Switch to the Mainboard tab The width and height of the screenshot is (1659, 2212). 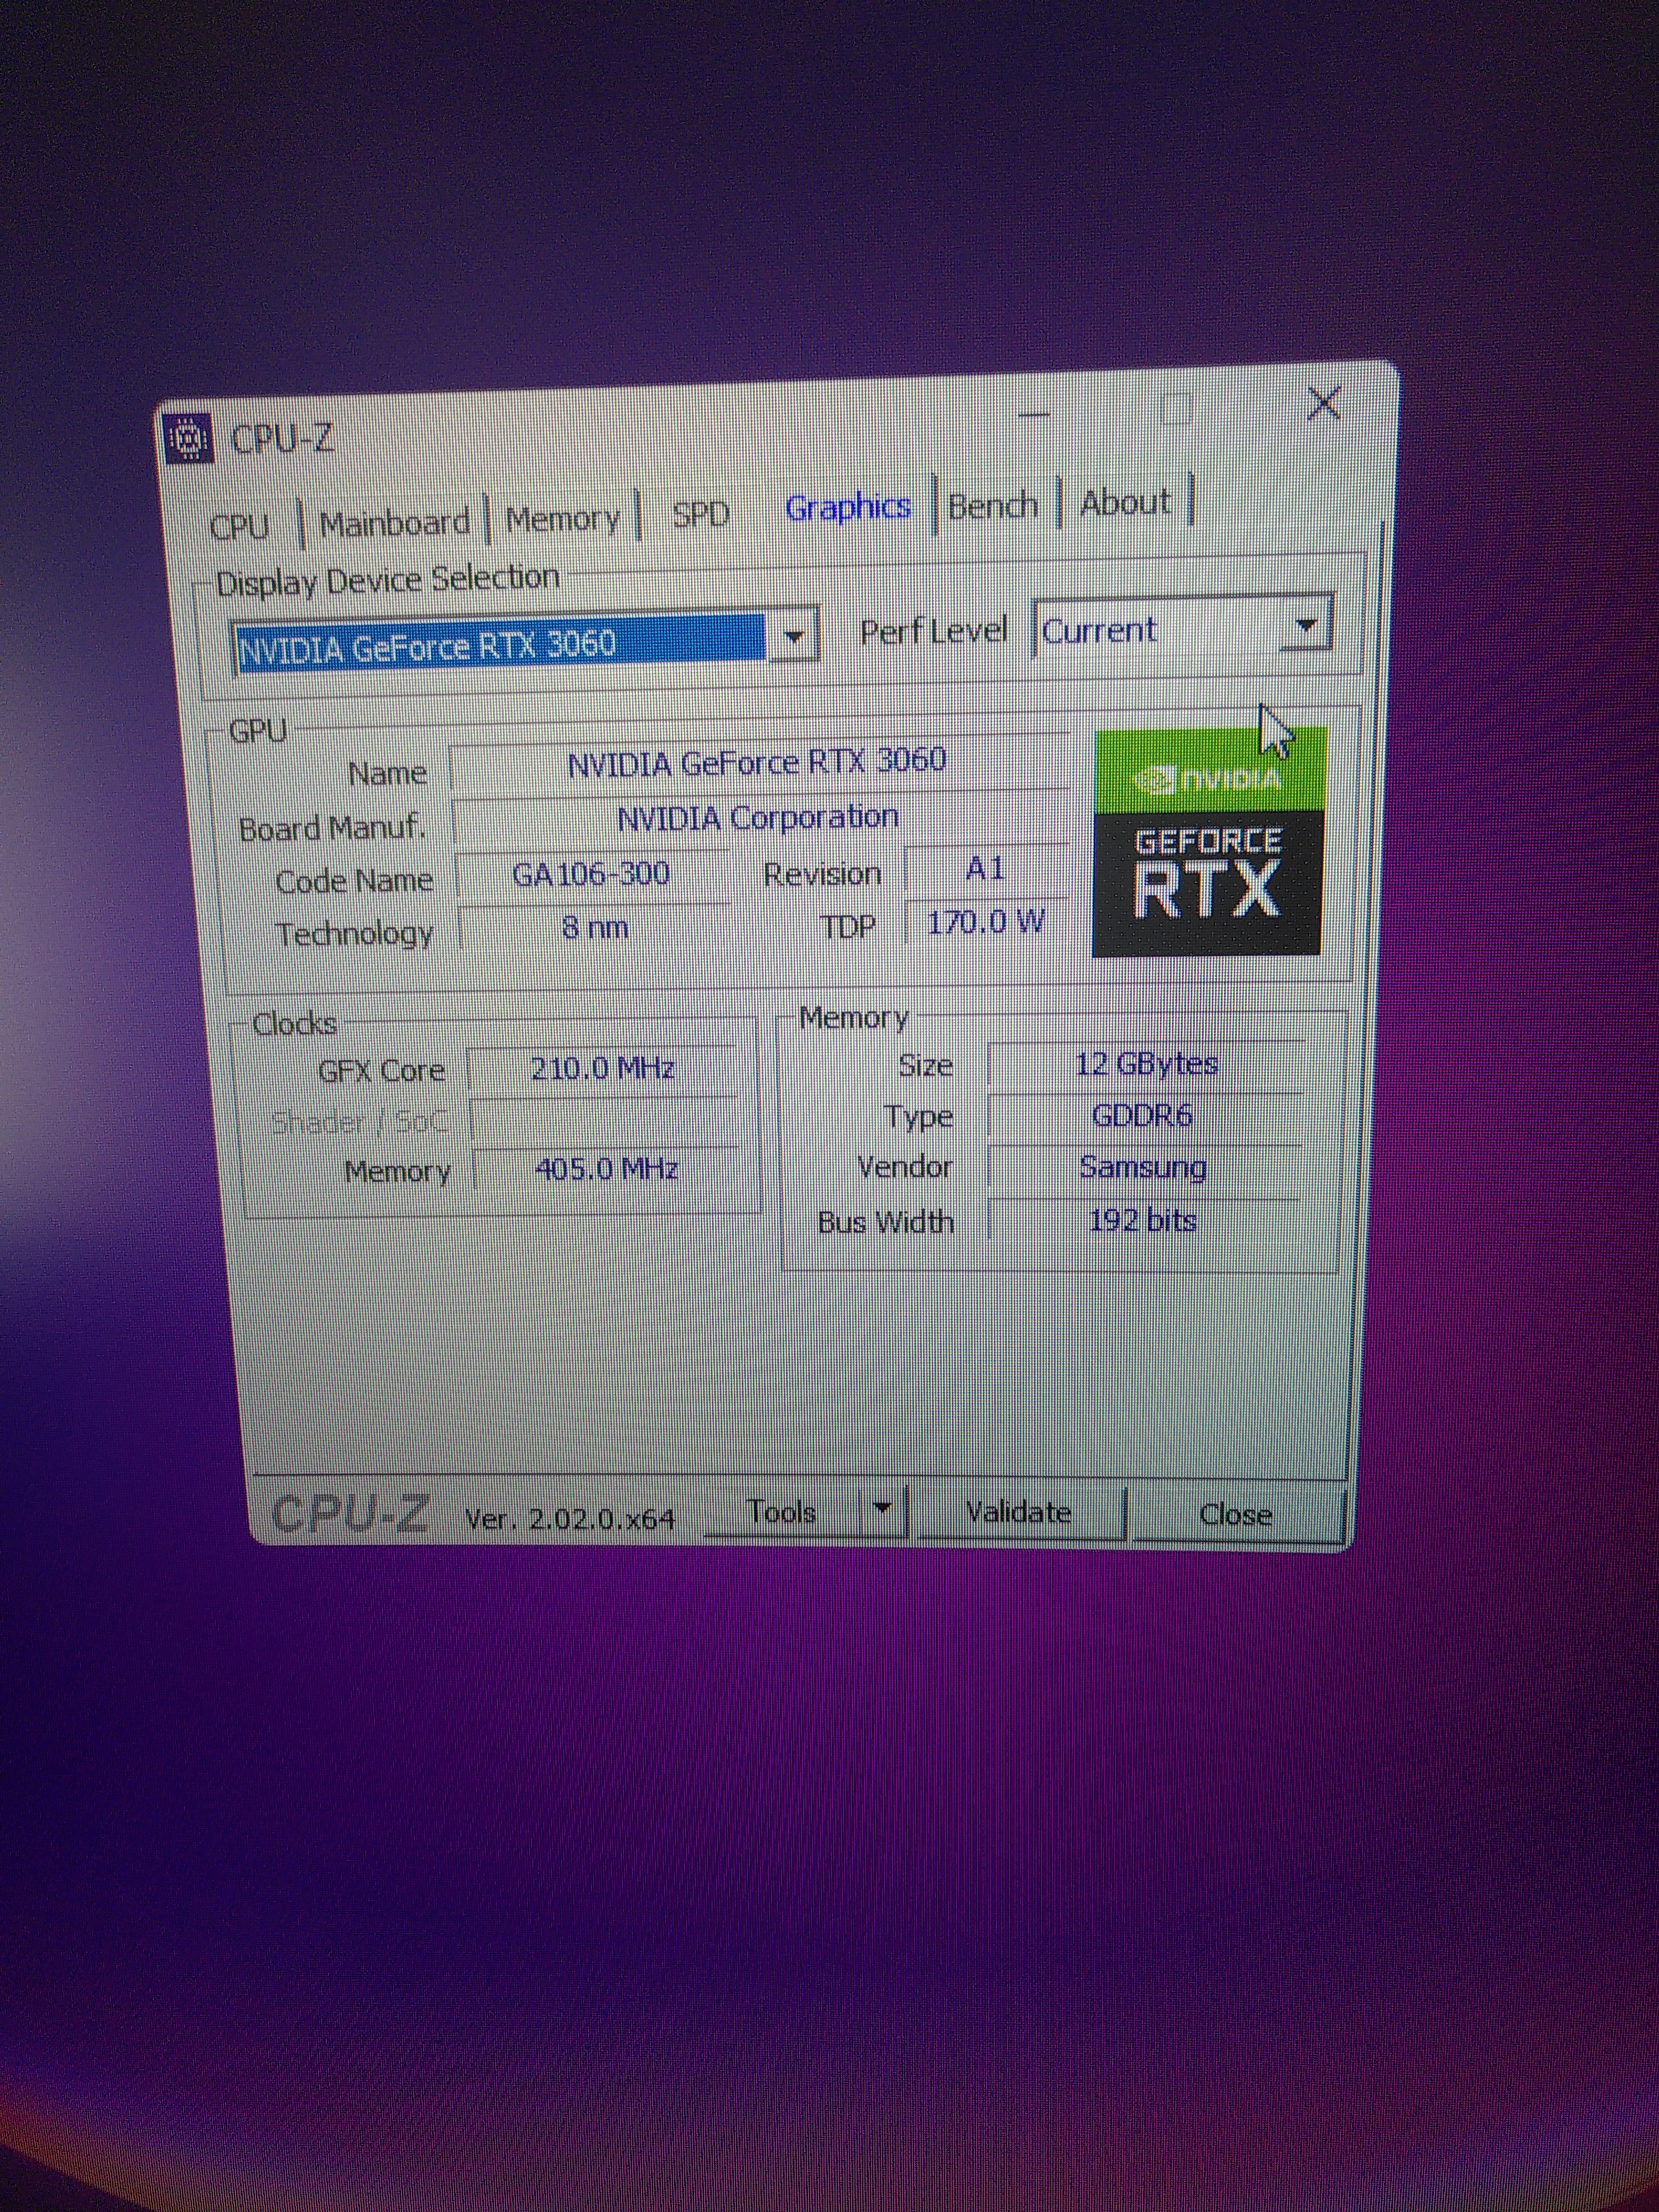coord(394,523)
